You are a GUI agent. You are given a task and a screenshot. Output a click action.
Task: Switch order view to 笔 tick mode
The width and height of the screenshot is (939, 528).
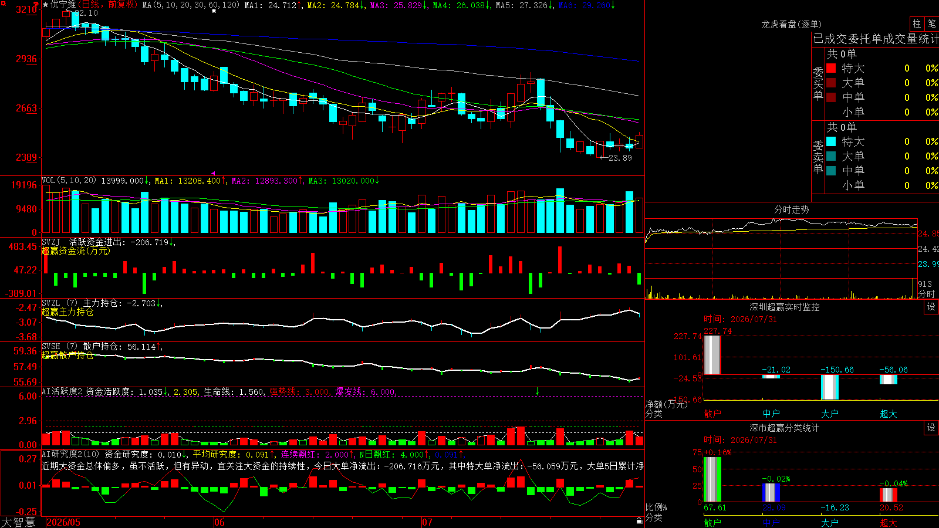[931, 24]
